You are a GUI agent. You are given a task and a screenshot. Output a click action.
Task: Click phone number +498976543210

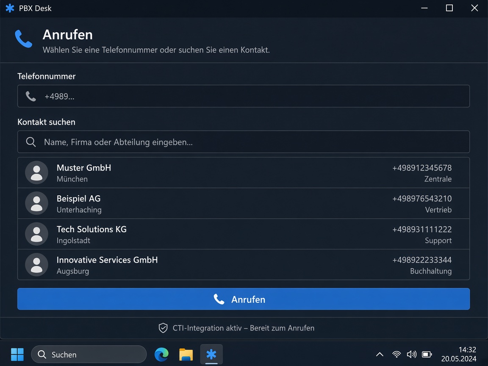point(422,199)
